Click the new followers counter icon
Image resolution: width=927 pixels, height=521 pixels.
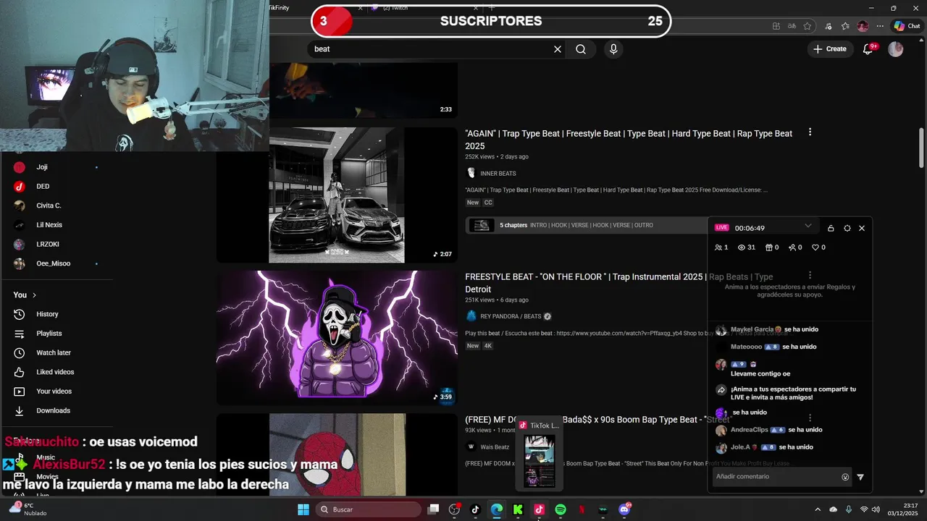pyautogui.click(x=793, y=247)
